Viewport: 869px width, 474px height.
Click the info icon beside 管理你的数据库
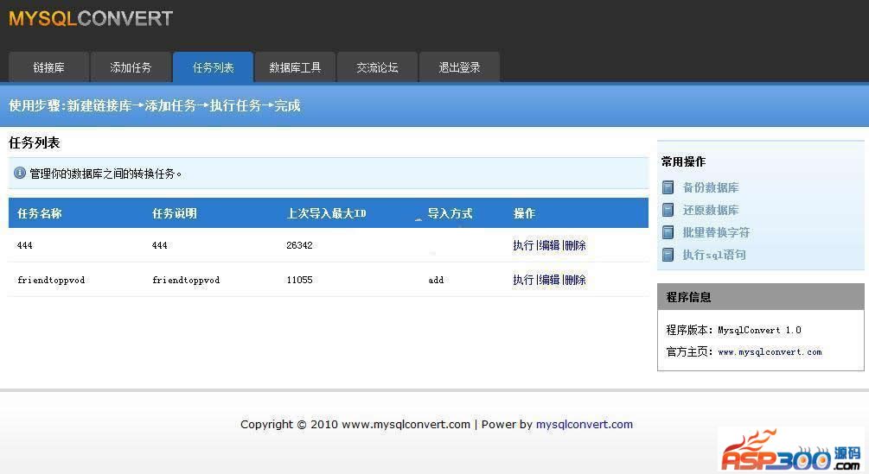[19, 174]
